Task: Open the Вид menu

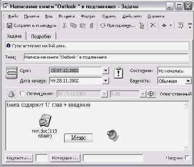Action: point(48,16)
